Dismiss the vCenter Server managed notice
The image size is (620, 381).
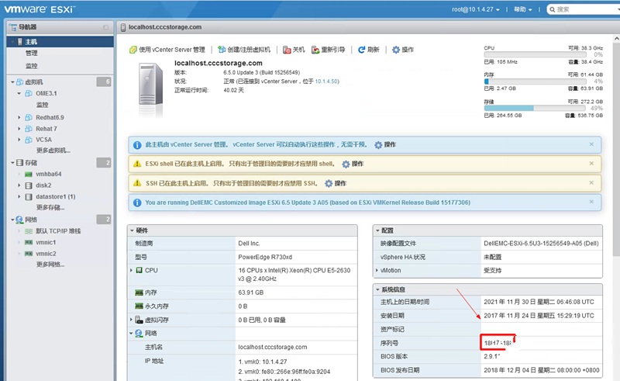(x=591, y=144)
